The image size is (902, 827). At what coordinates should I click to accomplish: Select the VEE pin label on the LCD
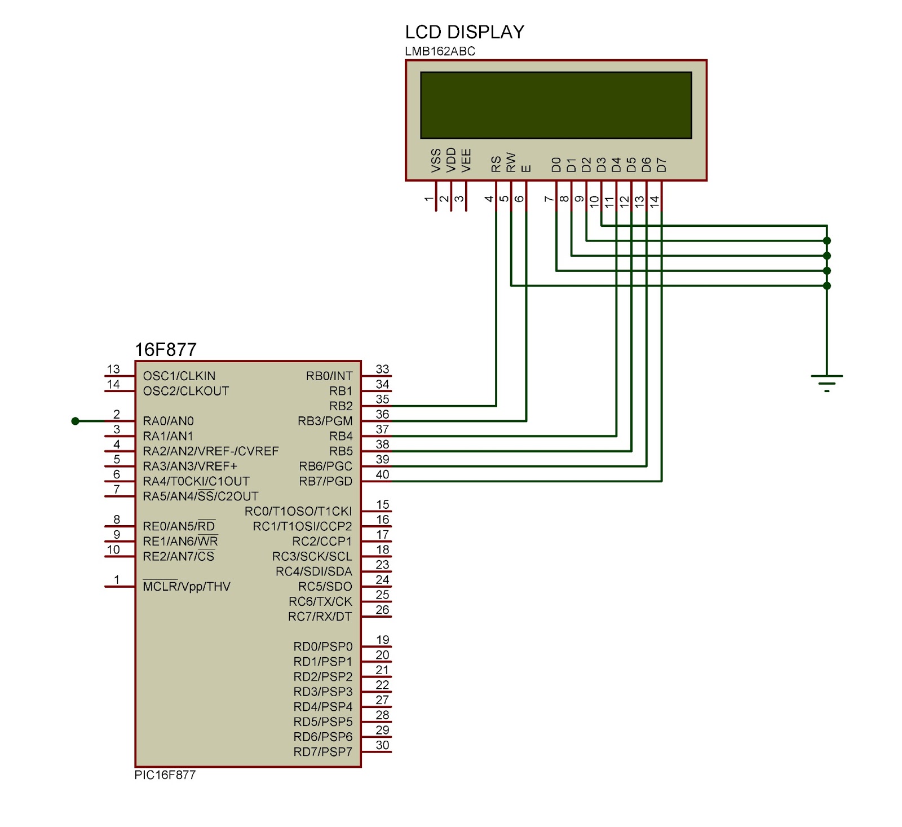coord(466,161)
